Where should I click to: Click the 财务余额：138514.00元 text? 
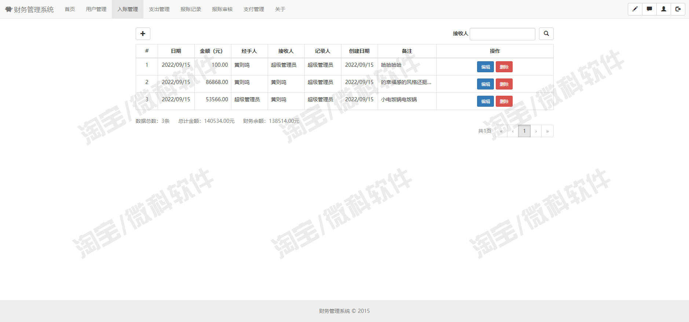pyautogui.click(x=271, y=121)
